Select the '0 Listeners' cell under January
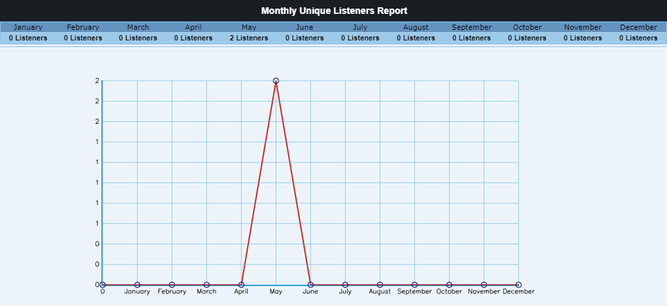667x306 pixels. point(28,38)
